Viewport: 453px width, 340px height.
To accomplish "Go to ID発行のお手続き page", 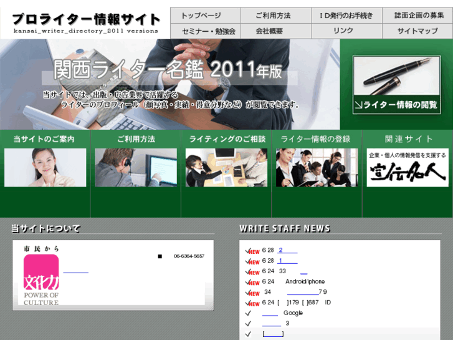I will pos(346,16).
